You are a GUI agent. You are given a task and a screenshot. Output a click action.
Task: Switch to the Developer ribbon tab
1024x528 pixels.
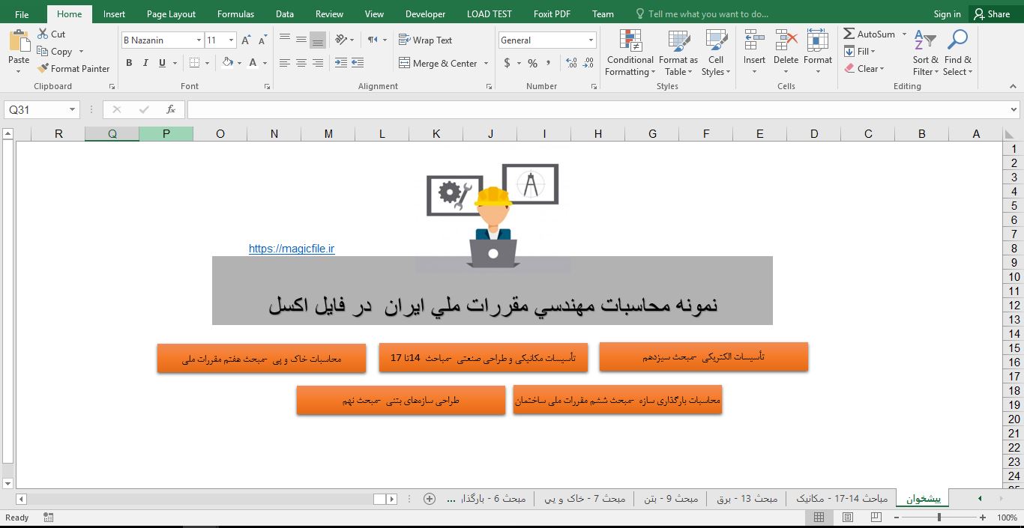[424, 13]
